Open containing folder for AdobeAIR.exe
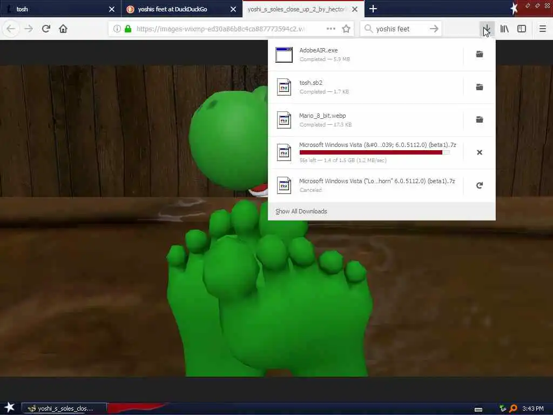This screenshot has width=553, height=415. (x=480, y=54)
